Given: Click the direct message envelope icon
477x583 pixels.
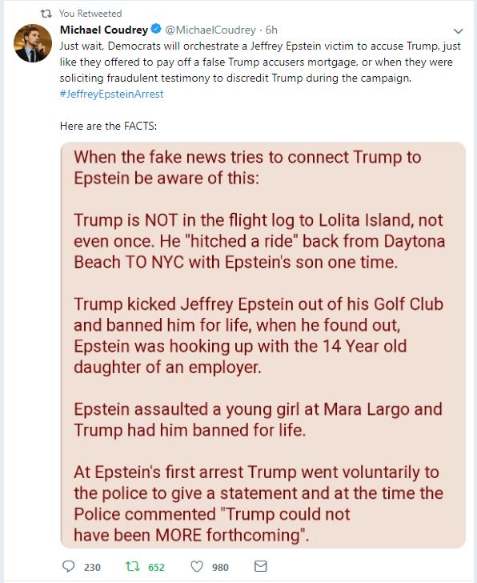Looking at the screenshot, I should [x=260, y=566].
